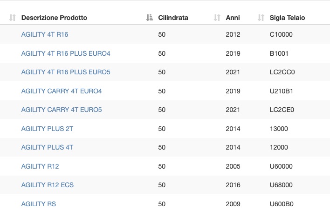
Task: Open AGILITY CARRY 4T EURO4 link
Action: [62, 91]
